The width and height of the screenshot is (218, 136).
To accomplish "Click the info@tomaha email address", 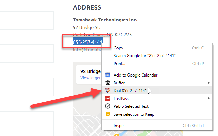I will pos(87,50).
